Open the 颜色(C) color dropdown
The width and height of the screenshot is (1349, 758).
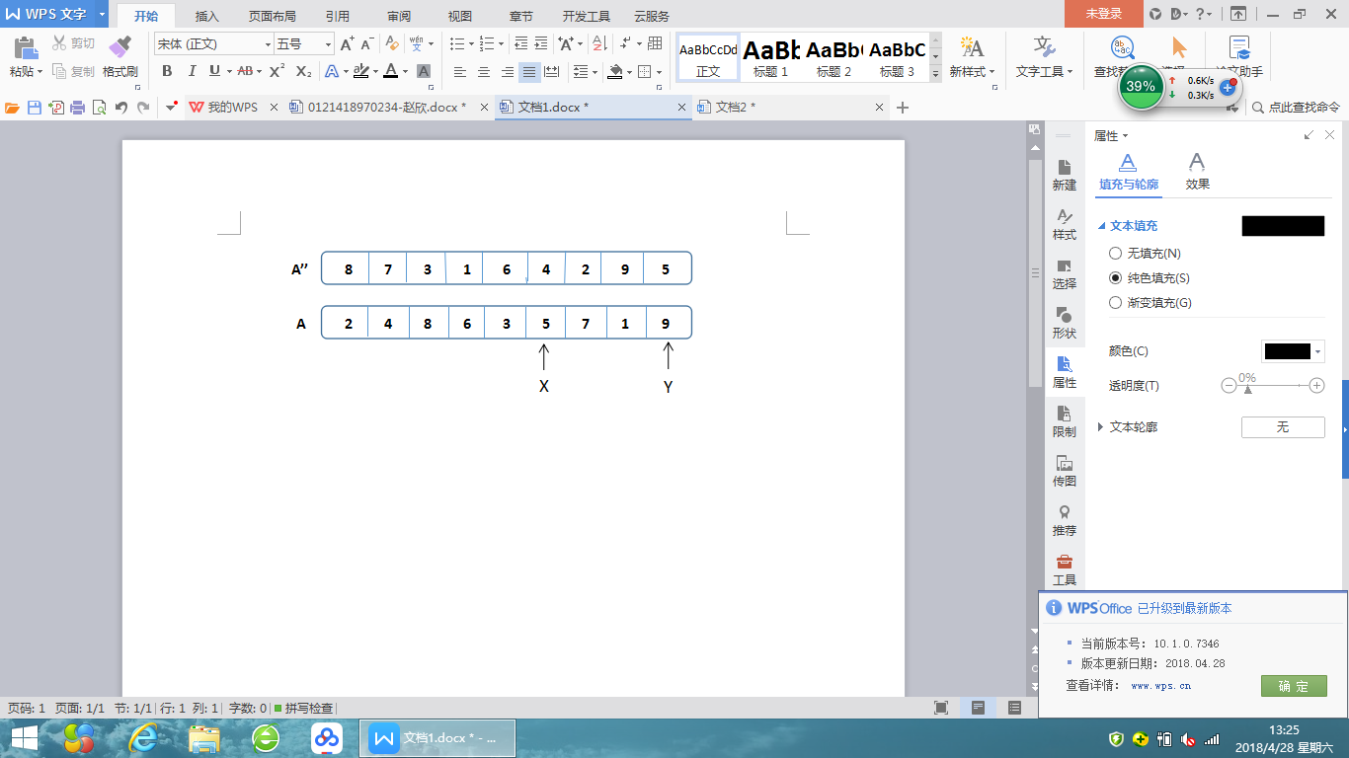(x=1293, y=351)
